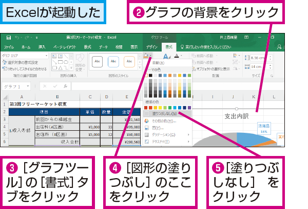This screenshot has width=308, height=209.
Task: Click the ribbon display options icon
Action: coord(246,37)
